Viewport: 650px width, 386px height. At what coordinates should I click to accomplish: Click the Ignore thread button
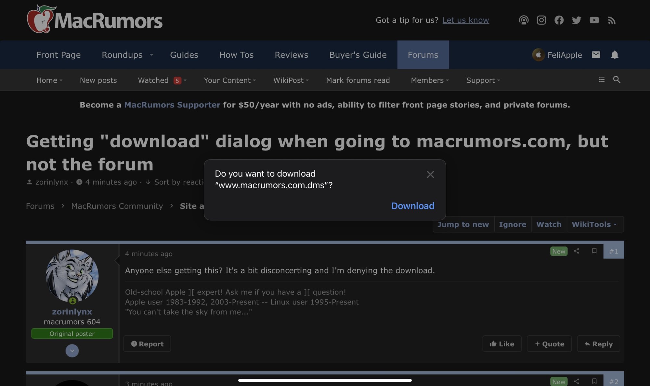tap(513, 224)
